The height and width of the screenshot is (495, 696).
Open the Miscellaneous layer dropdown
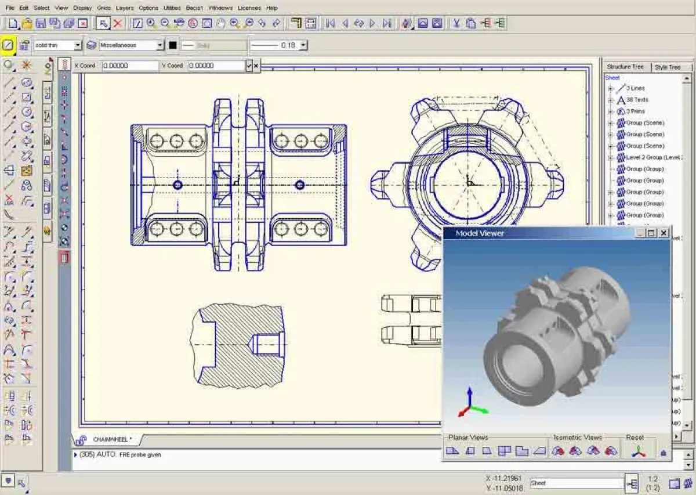click(160, 45)
